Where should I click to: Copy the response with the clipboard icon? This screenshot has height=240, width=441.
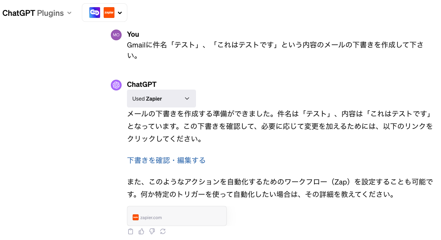point(131,231)
